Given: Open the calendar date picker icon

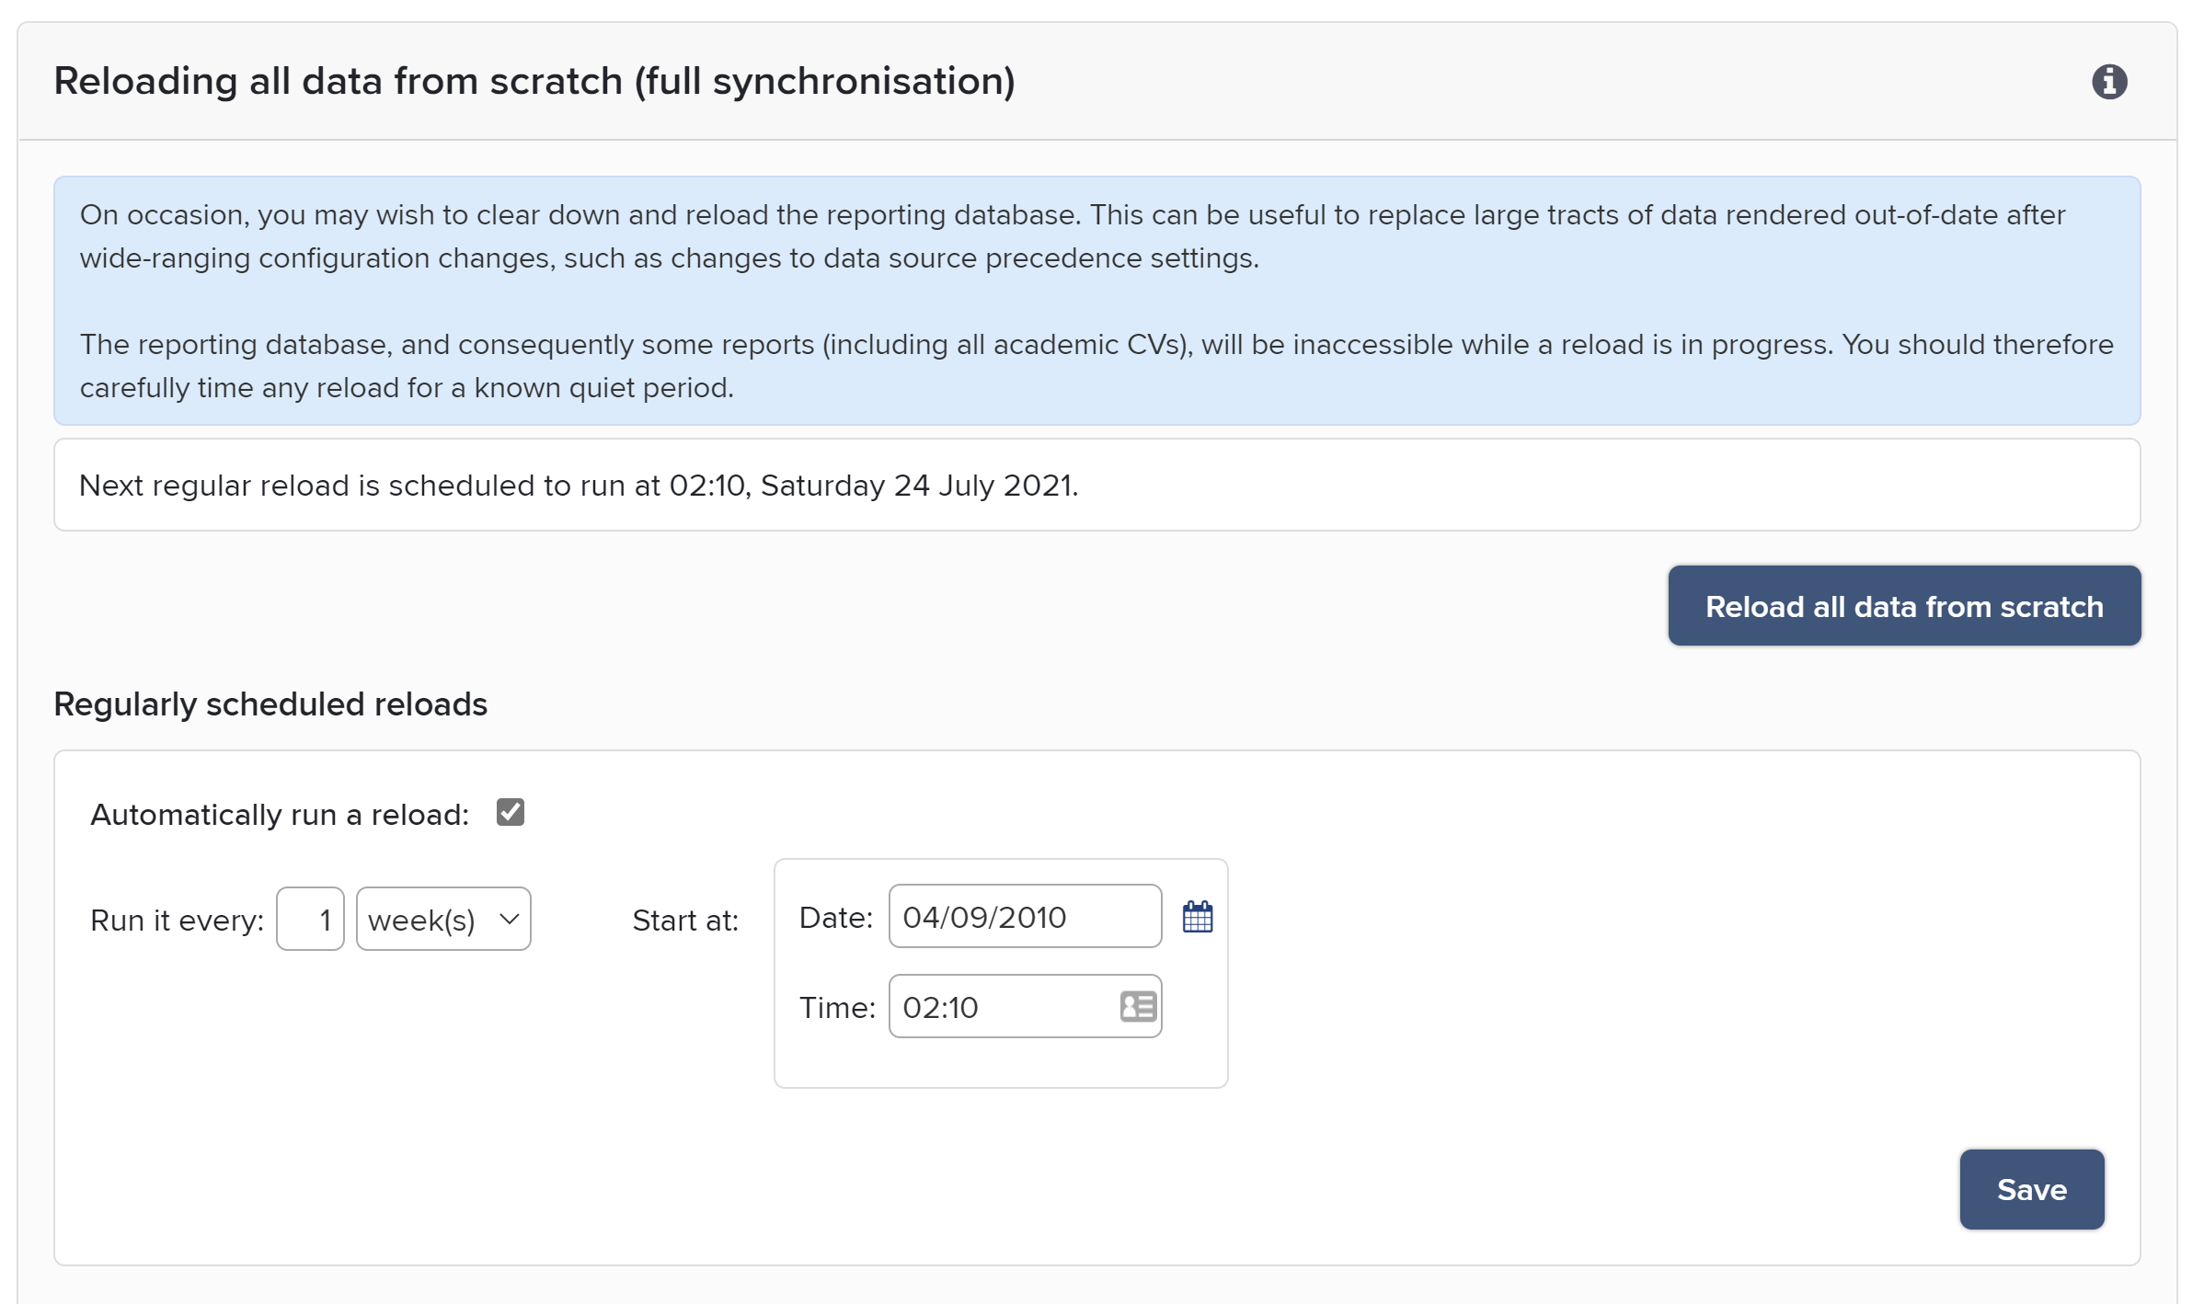Looking at the screenshot, I should tap(1197, 917).
